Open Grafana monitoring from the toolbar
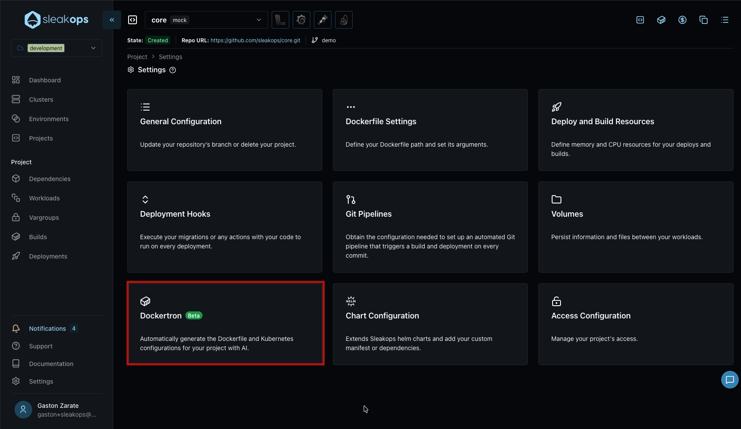The height and width of the screenshot is (429, 741). [302, 20]
